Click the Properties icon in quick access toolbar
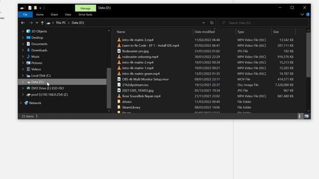This screenshot has height=179, width=319. pos(30,8)
